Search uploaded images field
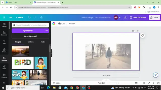The width and height of the screenshot is (161, 90). pos(30,25)
